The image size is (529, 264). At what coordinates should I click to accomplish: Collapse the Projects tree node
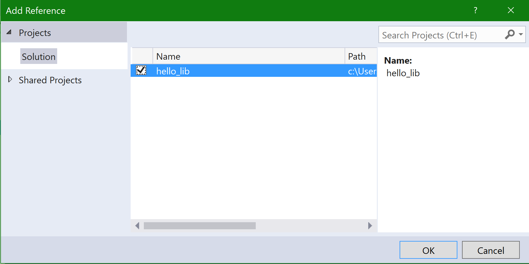[x=9, y=32]
